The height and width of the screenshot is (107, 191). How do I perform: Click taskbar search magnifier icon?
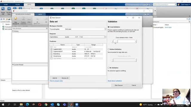tap(9, 104)
